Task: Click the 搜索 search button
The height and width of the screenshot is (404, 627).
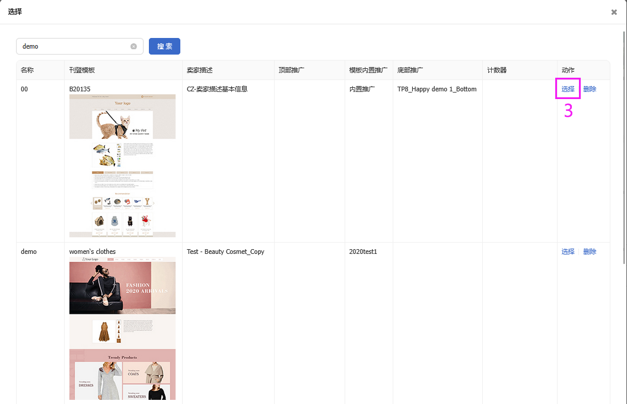Action: click(164, 46)
